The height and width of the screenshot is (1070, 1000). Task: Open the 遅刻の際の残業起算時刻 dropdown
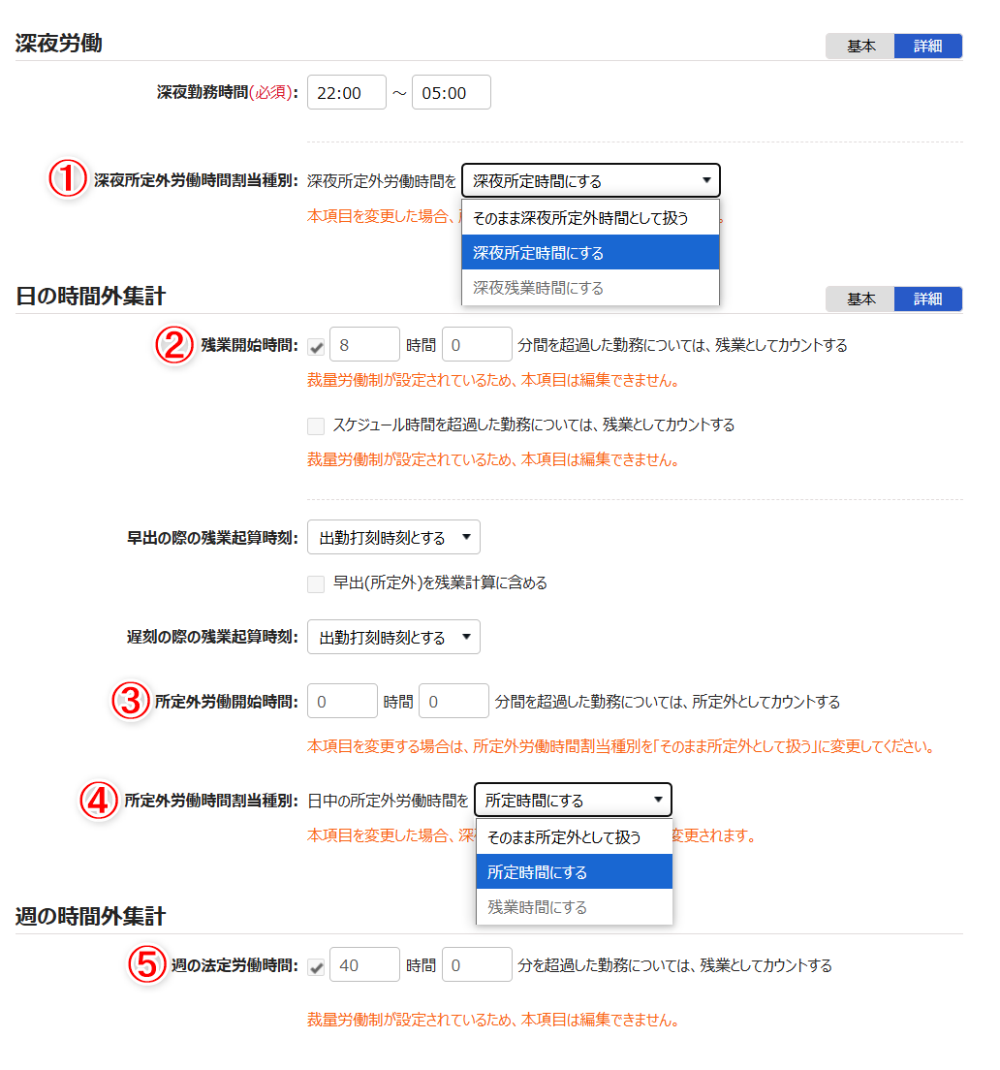pyautogui.click(x=392, y=637)
